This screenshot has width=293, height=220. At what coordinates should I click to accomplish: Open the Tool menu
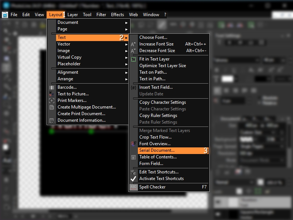tap(87, 15)
